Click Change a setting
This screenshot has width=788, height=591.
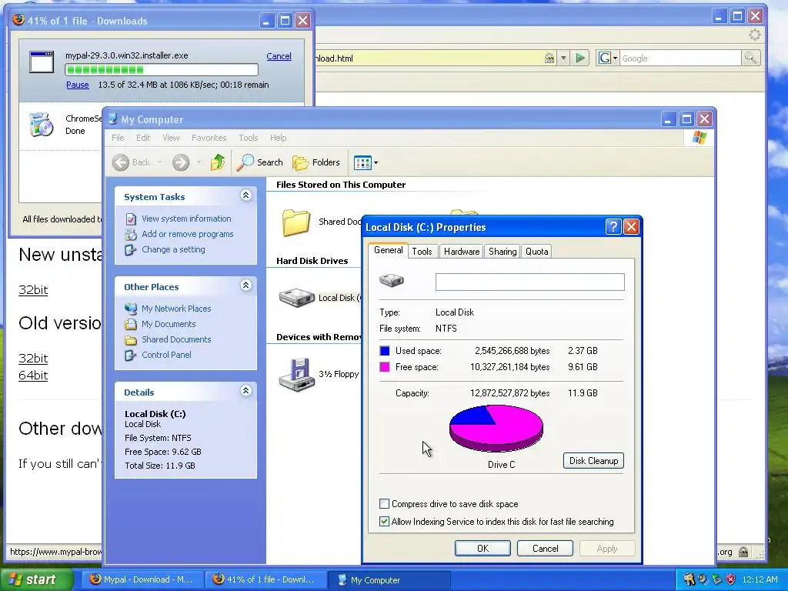[x=173, y=249]
